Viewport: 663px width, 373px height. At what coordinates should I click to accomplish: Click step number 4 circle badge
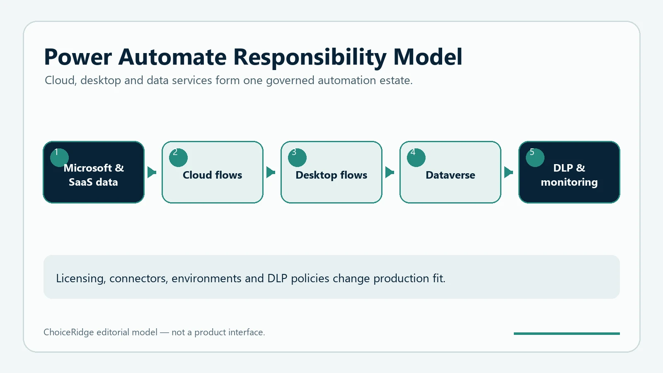tap(416, 157)
